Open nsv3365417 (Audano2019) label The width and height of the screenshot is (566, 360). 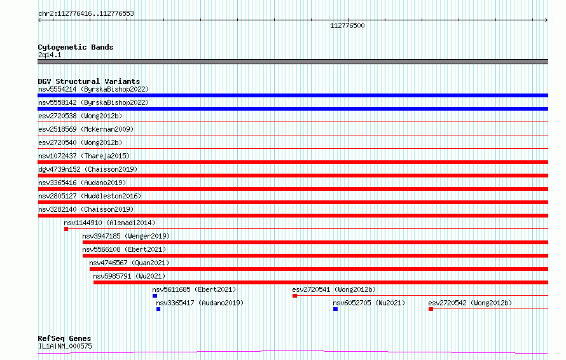(200, 303)
